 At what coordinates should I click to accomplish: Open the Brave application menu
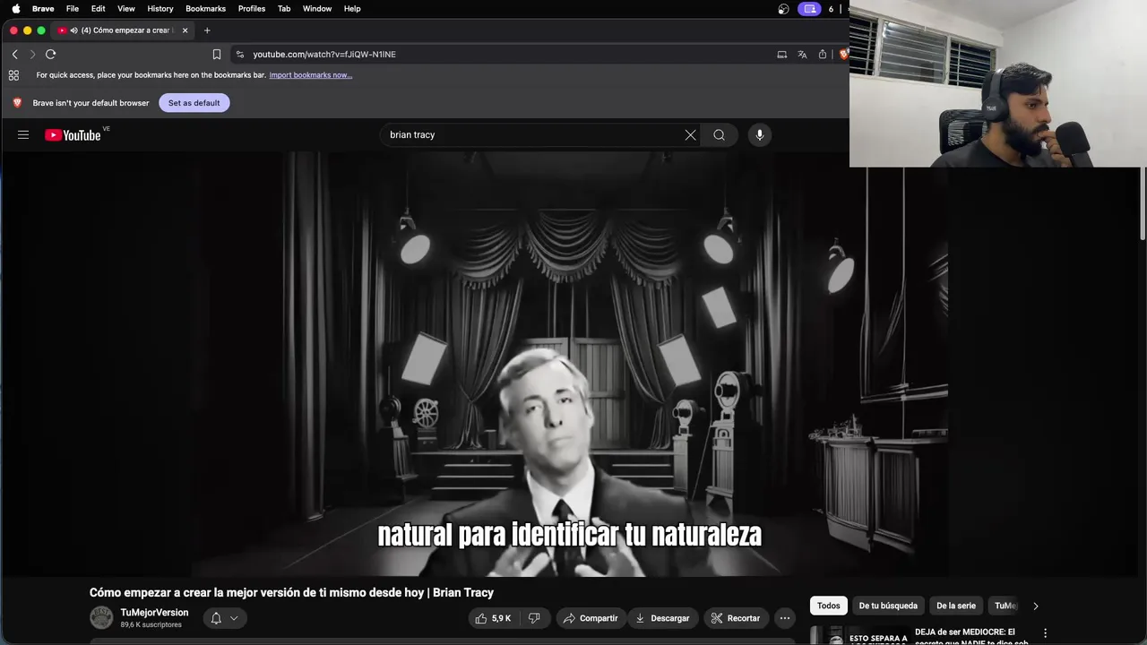43,9
